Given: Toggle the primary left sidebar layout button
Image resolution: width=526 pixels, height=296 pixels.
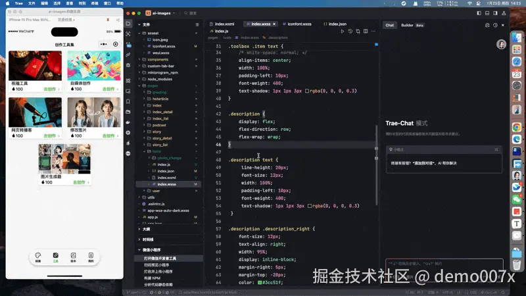Looking at the screenshot, I should click(x=479, y=13).
